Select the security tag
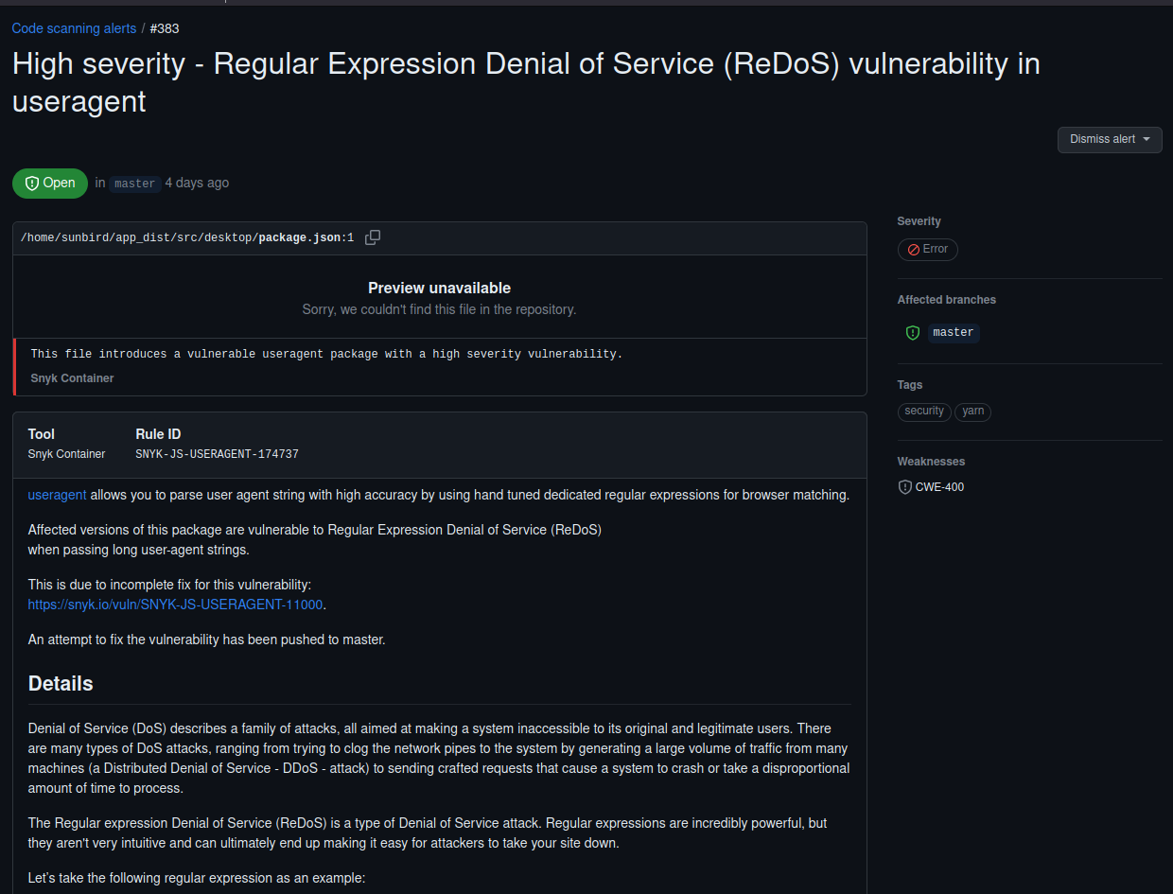The image size is (1173, 894). point(924,412)
